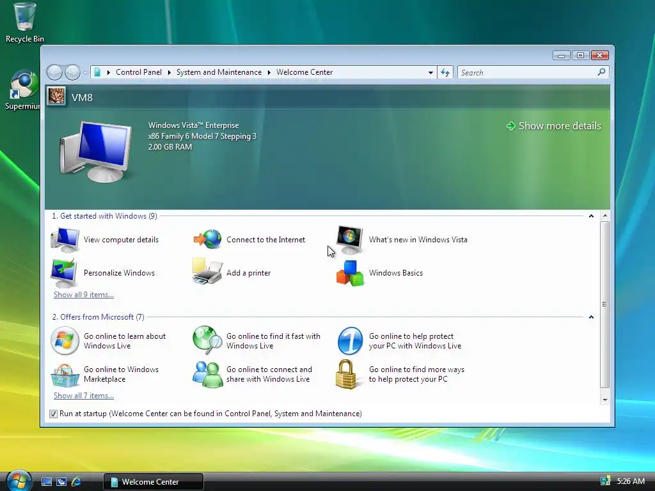
Task: Click the padlock protect your PC icon
Action: tap(347, 375)
